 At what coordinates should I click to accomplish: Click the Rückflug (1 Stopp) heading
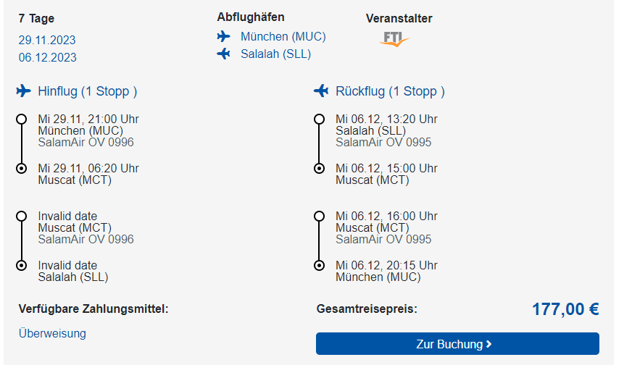tap(390, 91)
